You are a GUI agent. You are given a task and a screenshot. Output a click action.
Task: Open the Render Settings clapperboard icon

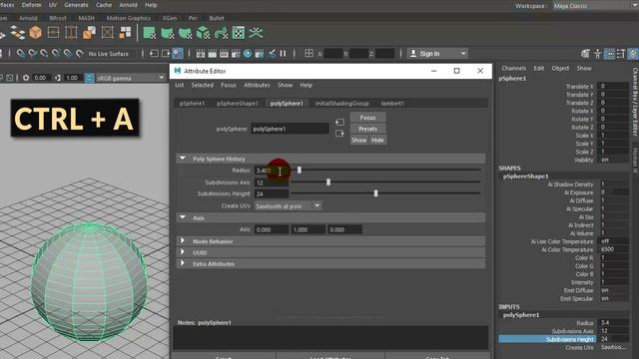tap(236, 54)
